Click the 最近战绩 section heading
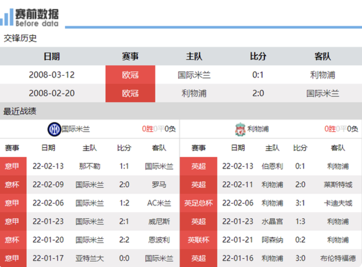 click(x=20, y=111)
